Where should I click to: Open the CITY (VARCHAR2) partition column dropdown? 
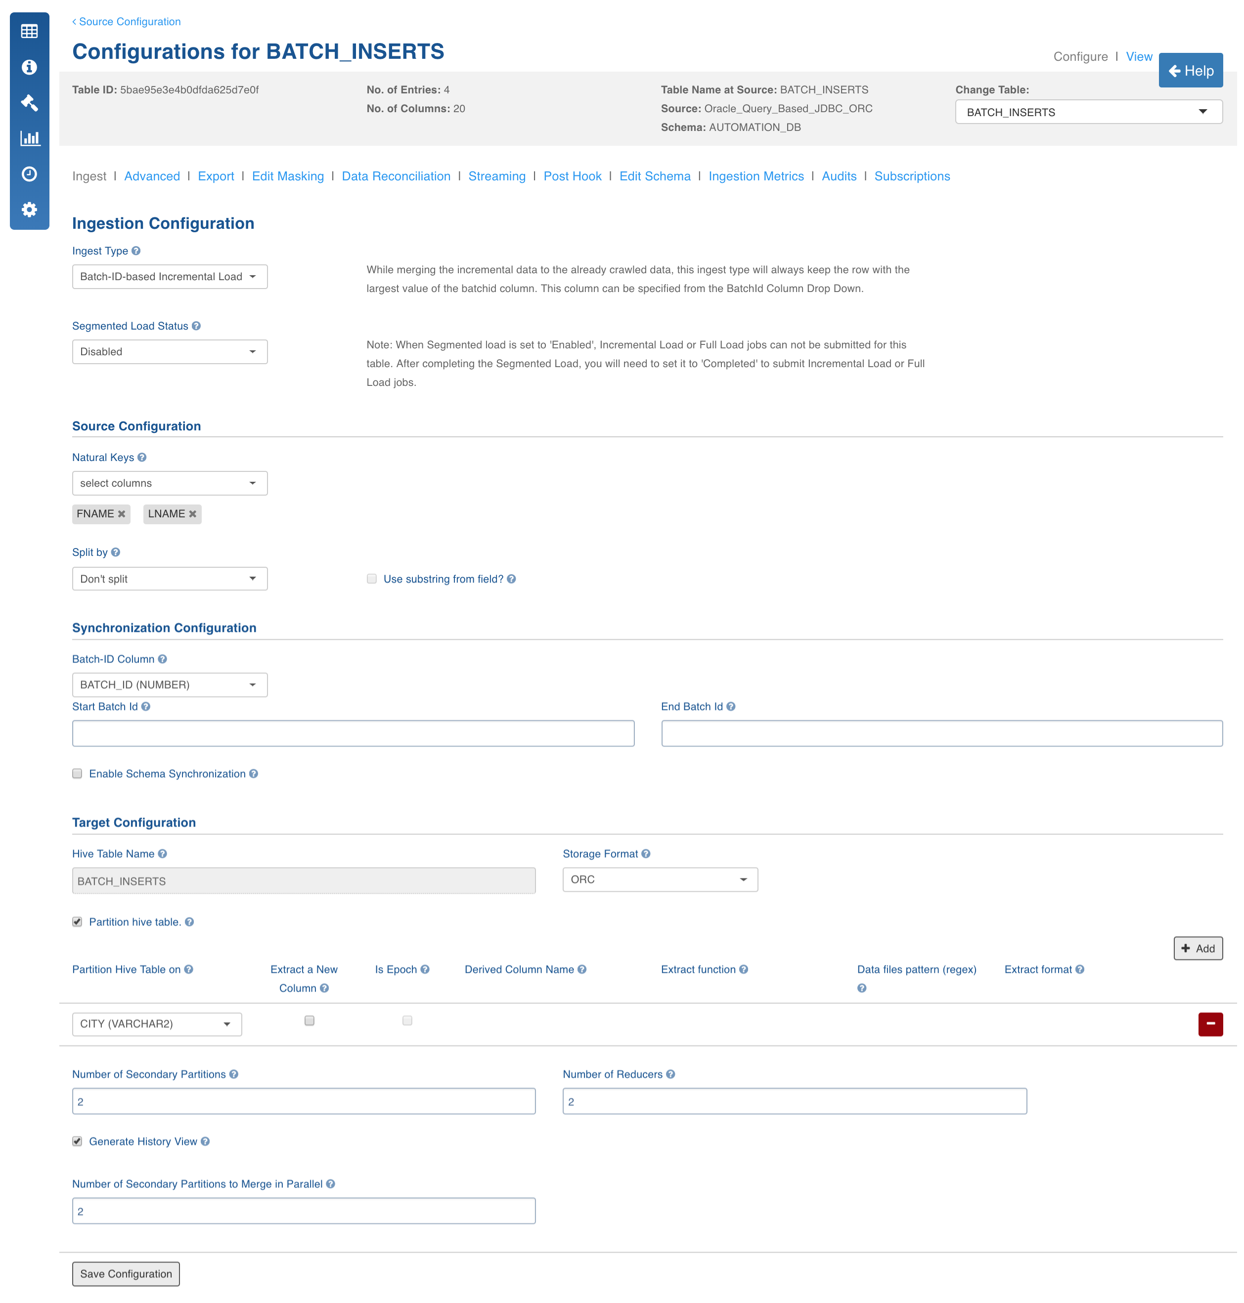click(x=157, y=1024)
